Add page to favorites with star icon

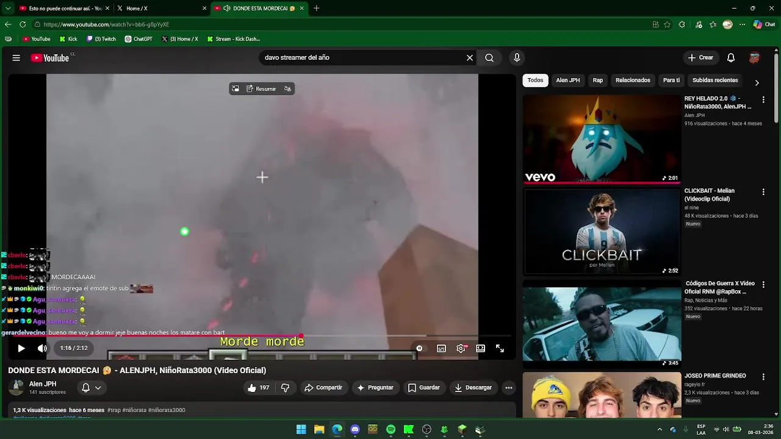click(668, 24)
